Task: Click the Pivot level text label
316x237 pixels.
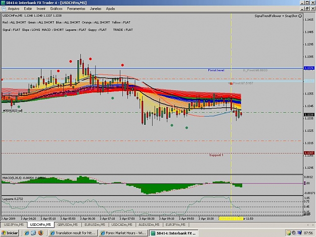Action: tap(216, 70)
